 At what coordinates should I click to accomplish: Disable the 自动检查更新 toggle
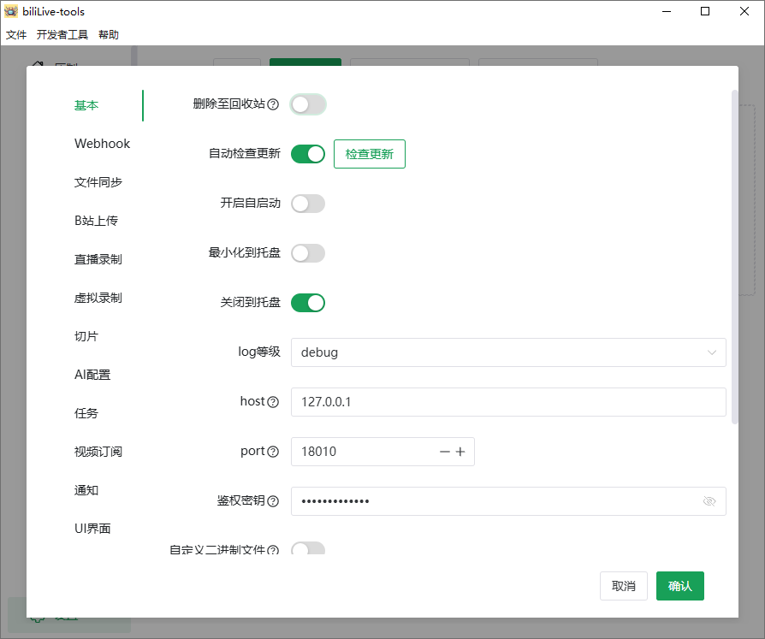pyautogui.click(x=307, y=154)
